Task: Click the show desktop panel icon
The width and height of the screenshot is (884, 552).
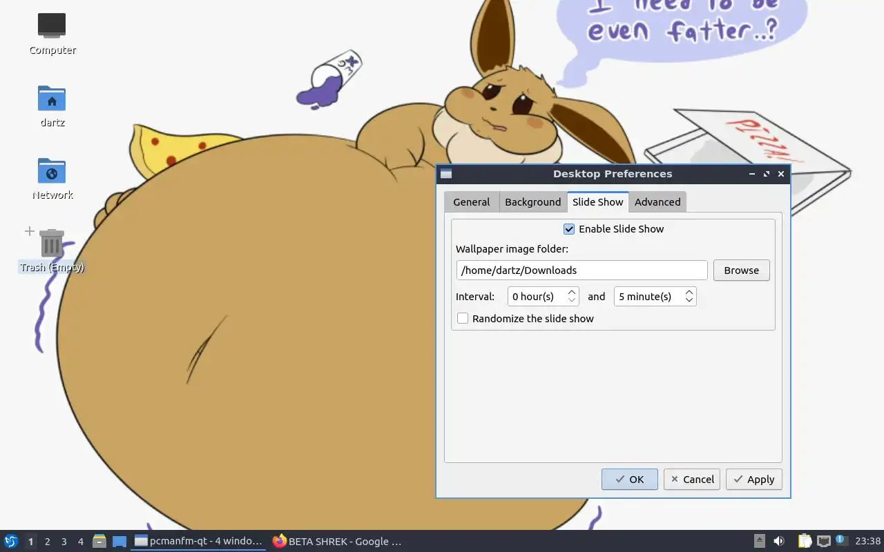Action: point(119,541)
